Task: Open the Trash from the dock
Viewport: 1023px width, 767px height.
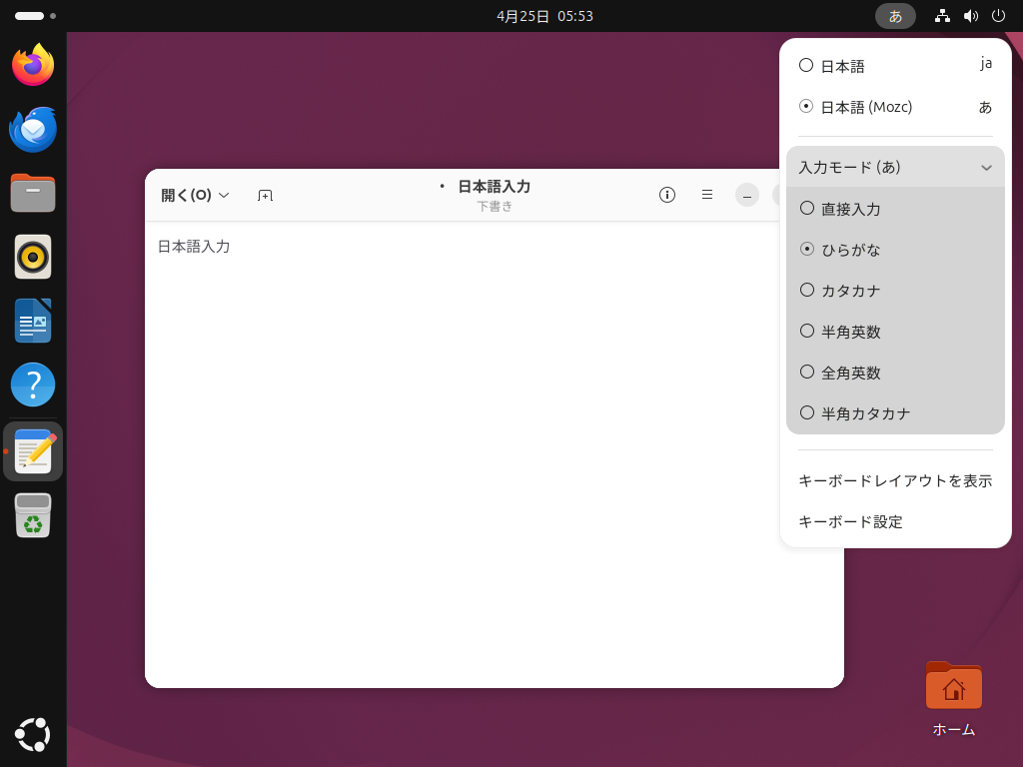Action: click(x=33, y=515)
